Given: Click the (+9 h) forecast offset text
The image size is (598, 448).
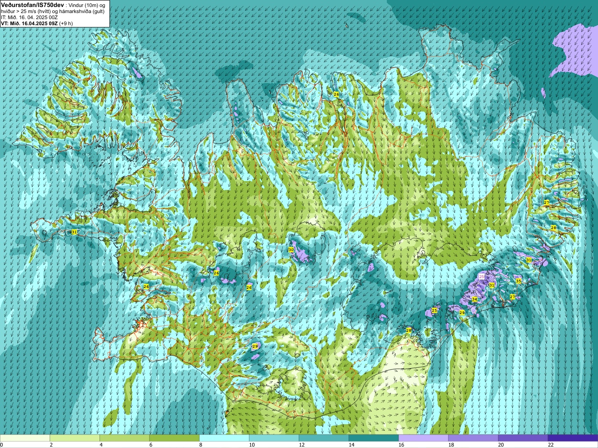Looking at the screenshot, I should [66, 23].
